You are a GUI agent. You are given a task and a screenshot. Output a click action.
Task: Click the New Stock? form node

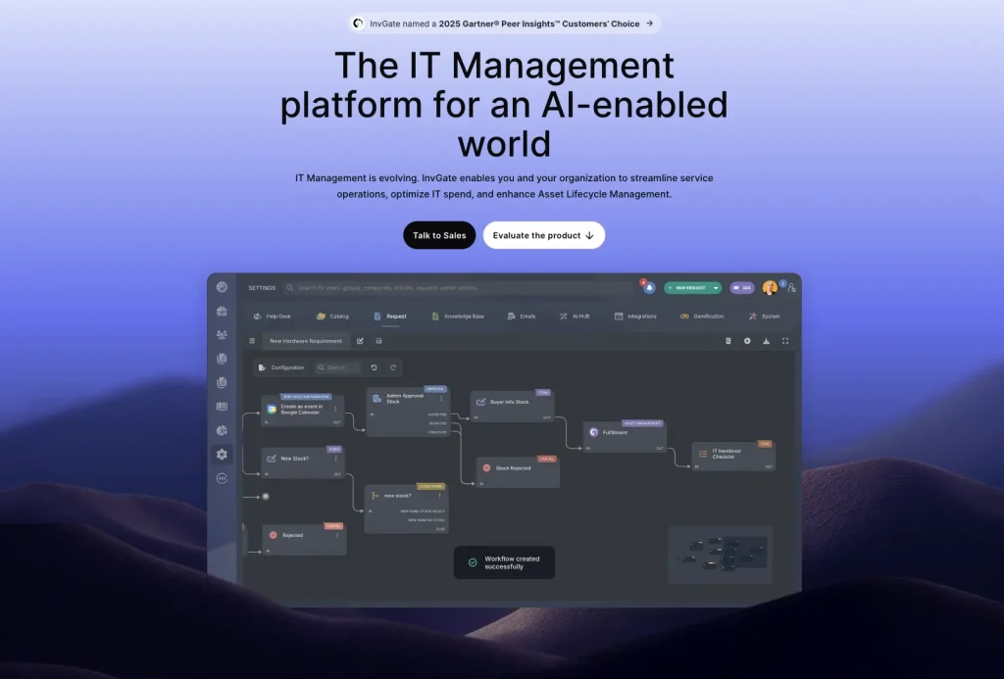(x=302, y=462)
